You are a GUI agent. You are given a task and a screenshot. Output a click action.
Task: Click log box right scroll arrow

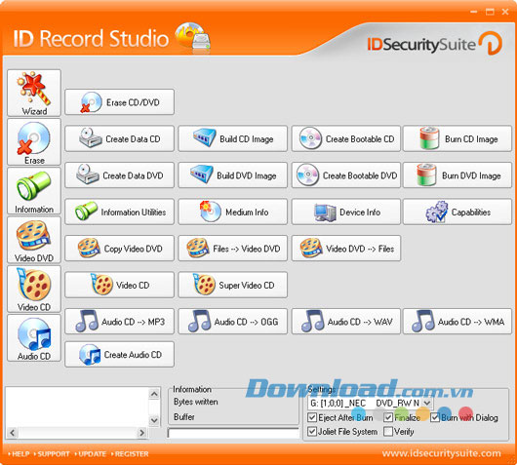[142, 433]
